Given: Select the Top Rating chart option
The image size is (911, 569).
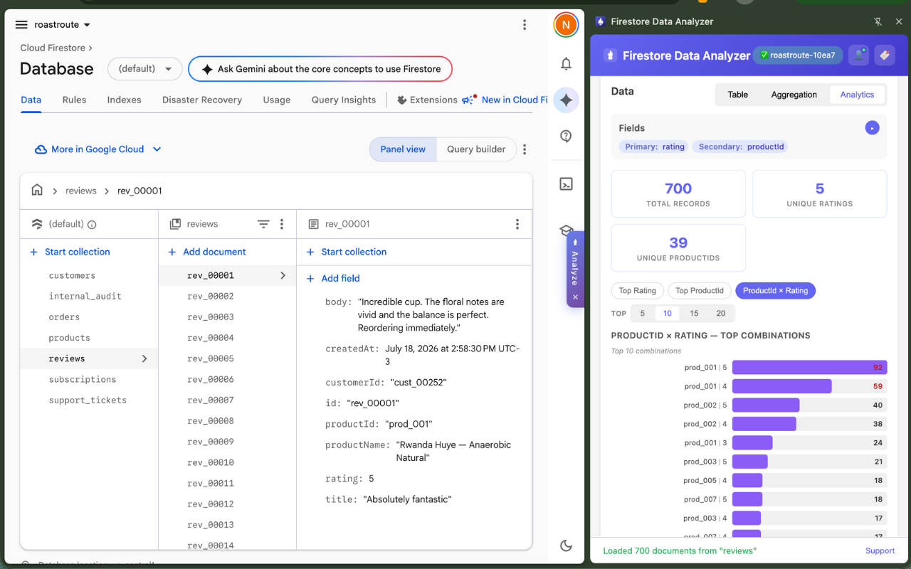Looking at the screenshot, I should pos(637,290).
